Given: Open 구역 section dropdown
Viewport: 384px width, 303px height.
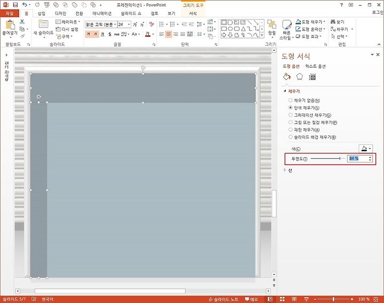Looking at the screenshot, I should click(65, 36).
